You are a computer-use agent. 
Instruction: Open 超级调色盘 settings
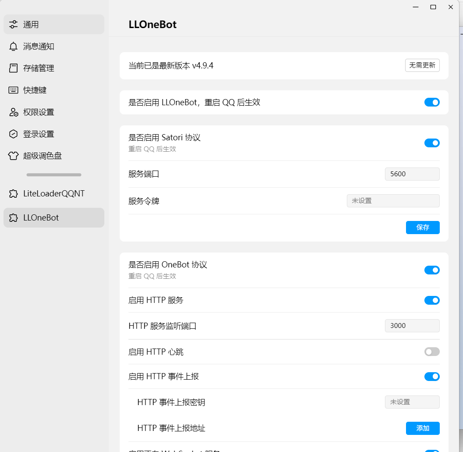pos(54,156)
